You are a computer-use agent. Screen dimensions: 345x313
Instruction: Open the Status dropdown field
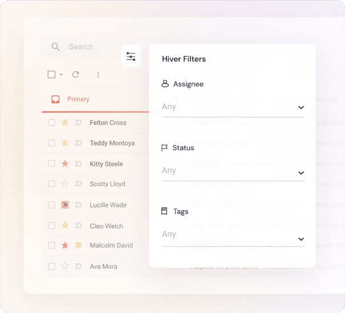pos(233,171)
